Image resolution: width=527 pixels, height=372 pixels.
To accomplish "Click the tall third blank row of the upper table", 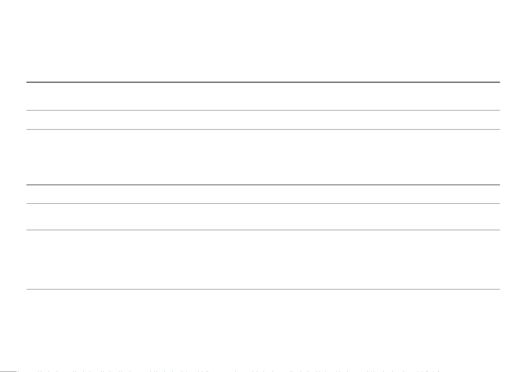I will pos(263,157).
